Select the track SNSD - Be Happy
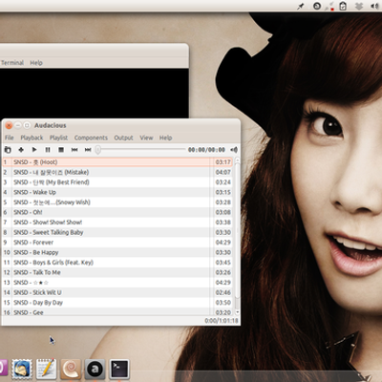 click(x=117, y=252)
